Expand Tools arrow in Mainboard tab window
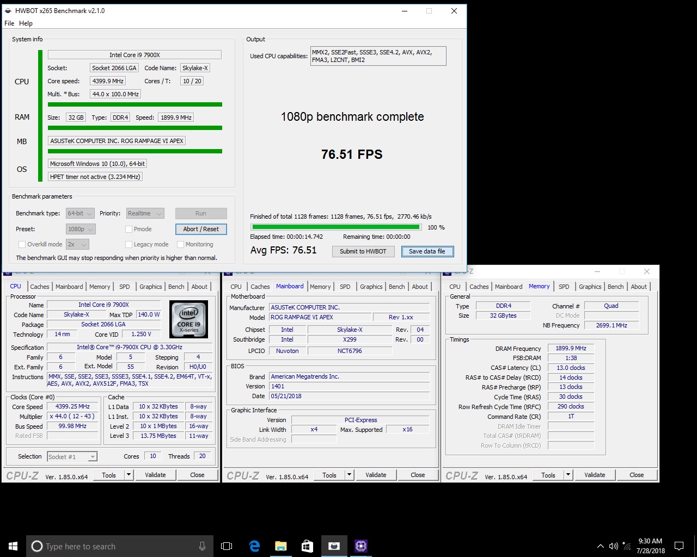 click(x=350, y=475)
